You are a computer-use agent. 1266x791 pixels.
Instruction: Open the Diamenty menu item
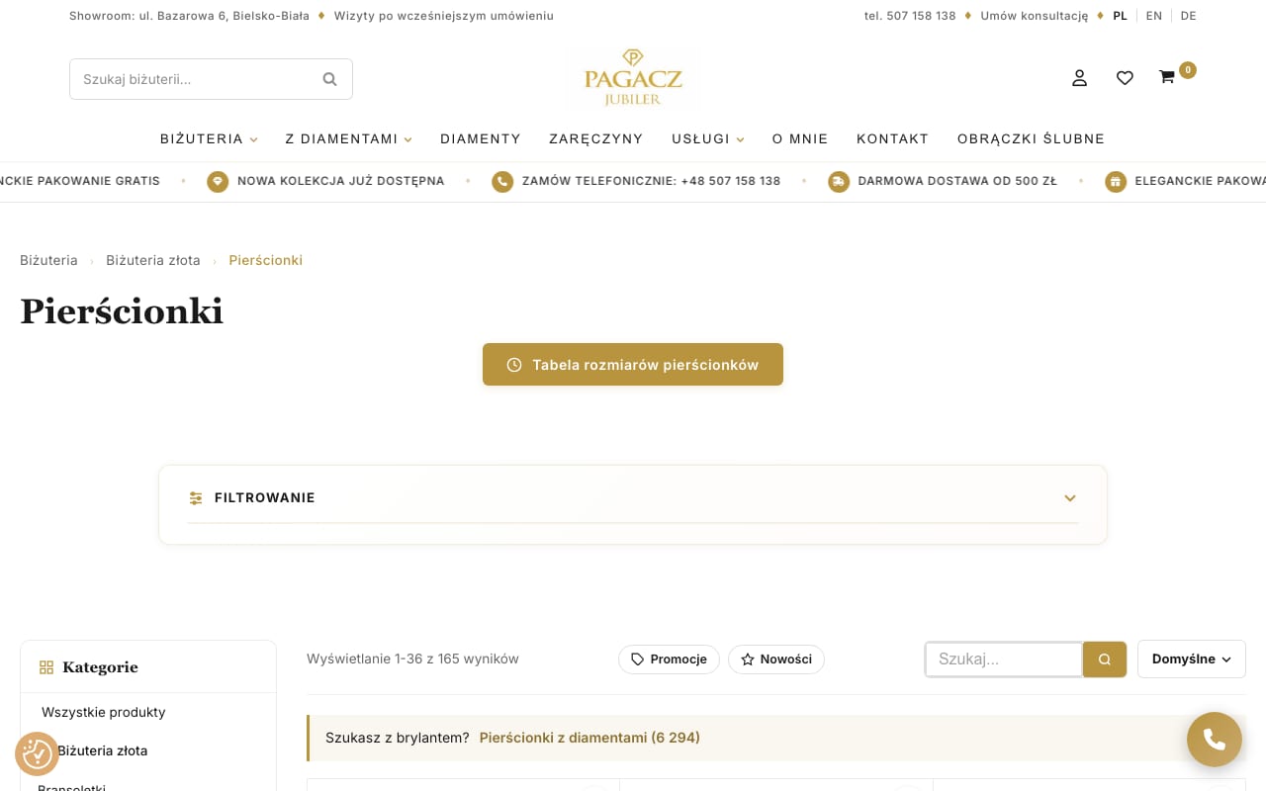[x=481, y=139]
